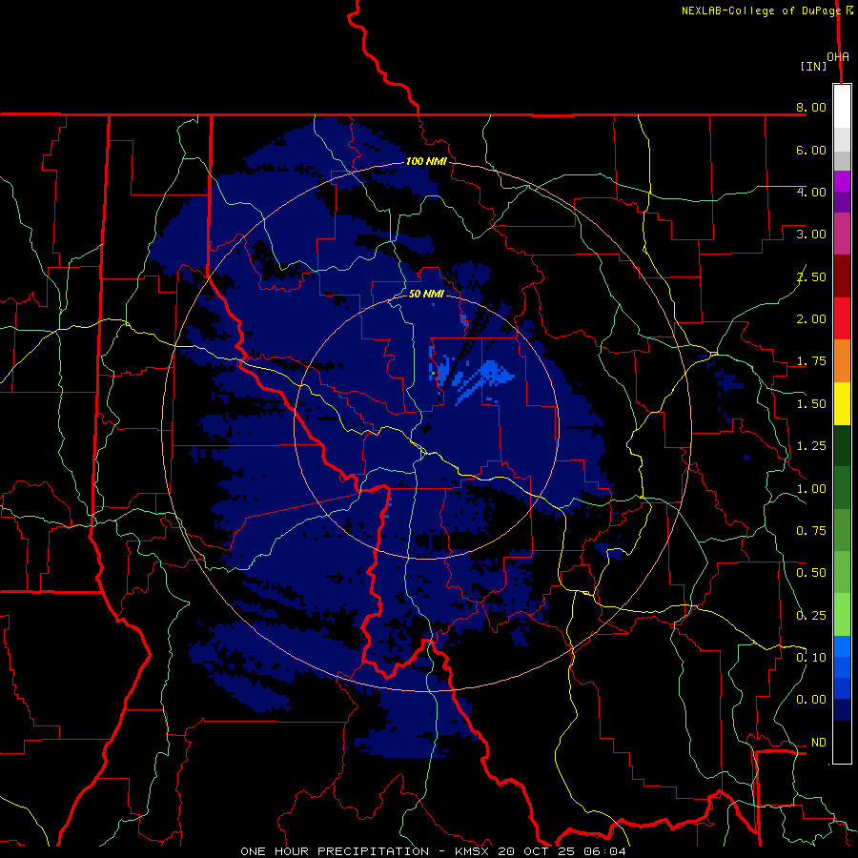Click the ND legend label
The height and width of the screenshot is (858, 858).
coord(819,743)
